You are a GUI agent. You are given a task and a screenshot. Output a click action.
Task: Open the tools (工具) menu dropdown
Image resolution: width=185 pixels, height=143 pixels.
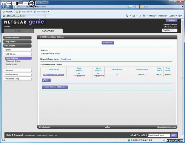pyautogui.click(x=173, y=16)
